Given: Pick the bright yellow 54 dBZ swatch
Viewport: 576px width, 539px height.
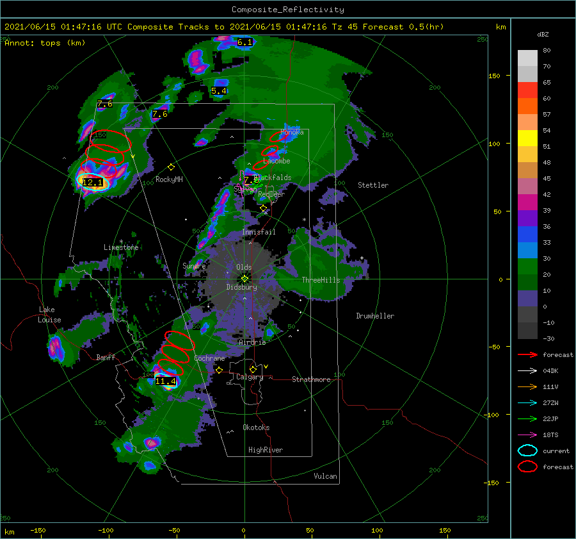Looking at the screenshot, I should (527, 138).
